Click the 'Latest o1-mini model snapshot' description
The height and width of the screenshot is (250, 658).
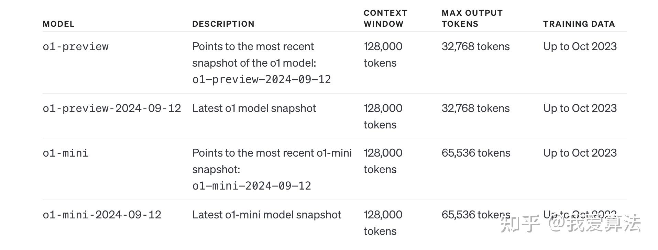tap(266, 215)
